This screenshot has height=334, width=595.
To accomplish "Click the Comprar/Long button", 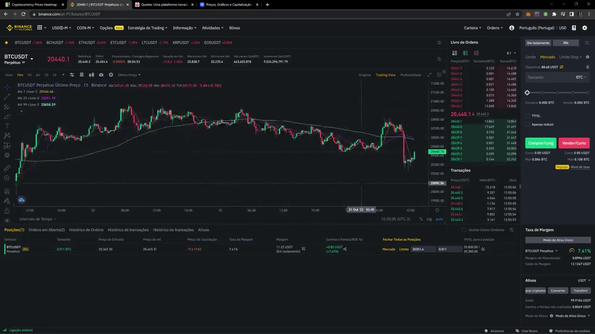I will 541,143.
